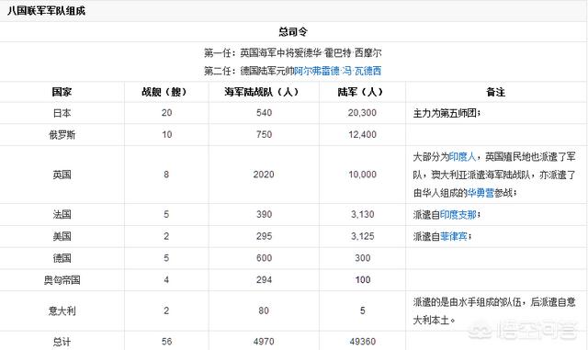Open the 阿尔弗雷德·冯·瓦德西 link
Screen dimensions: 588x350
coord(337,71)
